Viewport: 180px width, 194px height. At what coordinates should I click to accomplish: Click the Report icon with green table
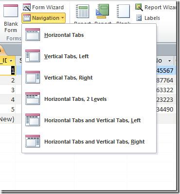tap(82, 11)
